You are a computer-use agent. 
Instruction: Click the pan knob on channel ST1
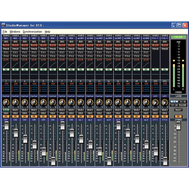pos(155,103)
